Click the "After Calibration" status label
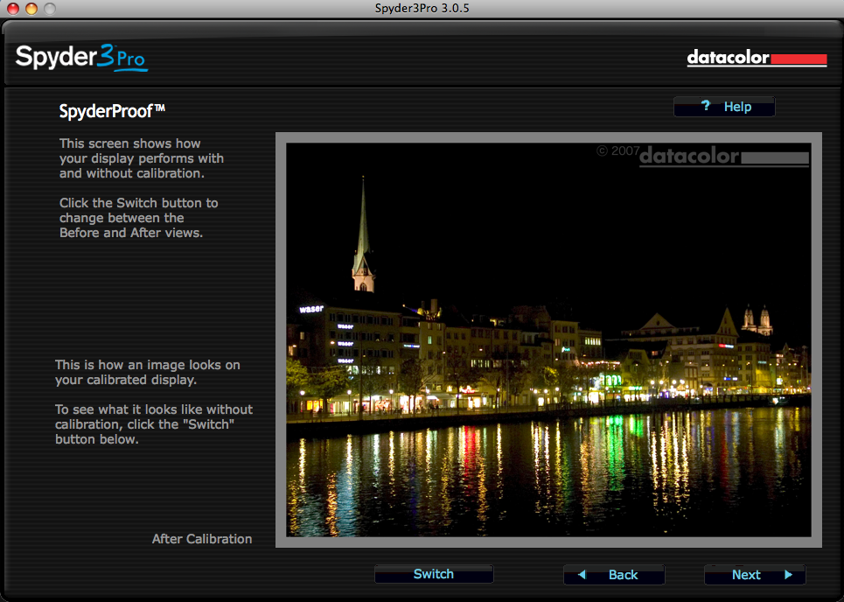Viewport: 844px width, 602px height. (202, 539)
